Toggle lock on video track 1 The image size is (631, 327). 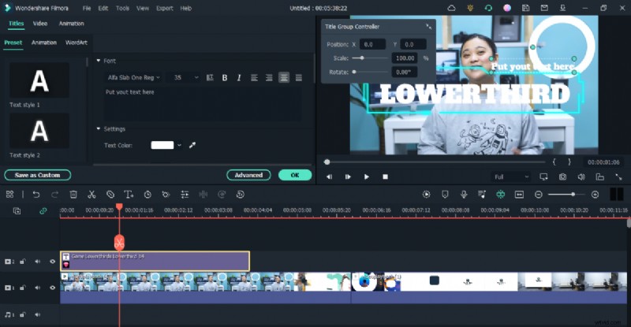point(23,287)
